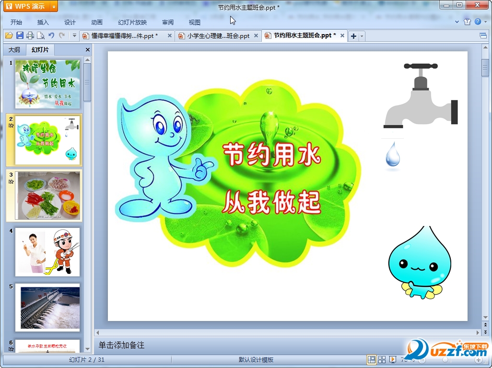Undo the last action with the arrow icon

tap(51, 36)
